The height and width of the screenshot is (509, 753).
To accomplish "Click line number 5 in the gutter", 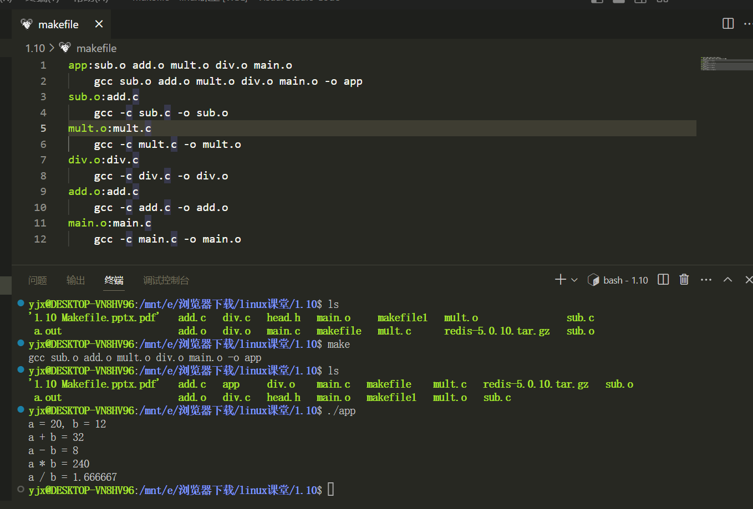I will pos(43,128).
